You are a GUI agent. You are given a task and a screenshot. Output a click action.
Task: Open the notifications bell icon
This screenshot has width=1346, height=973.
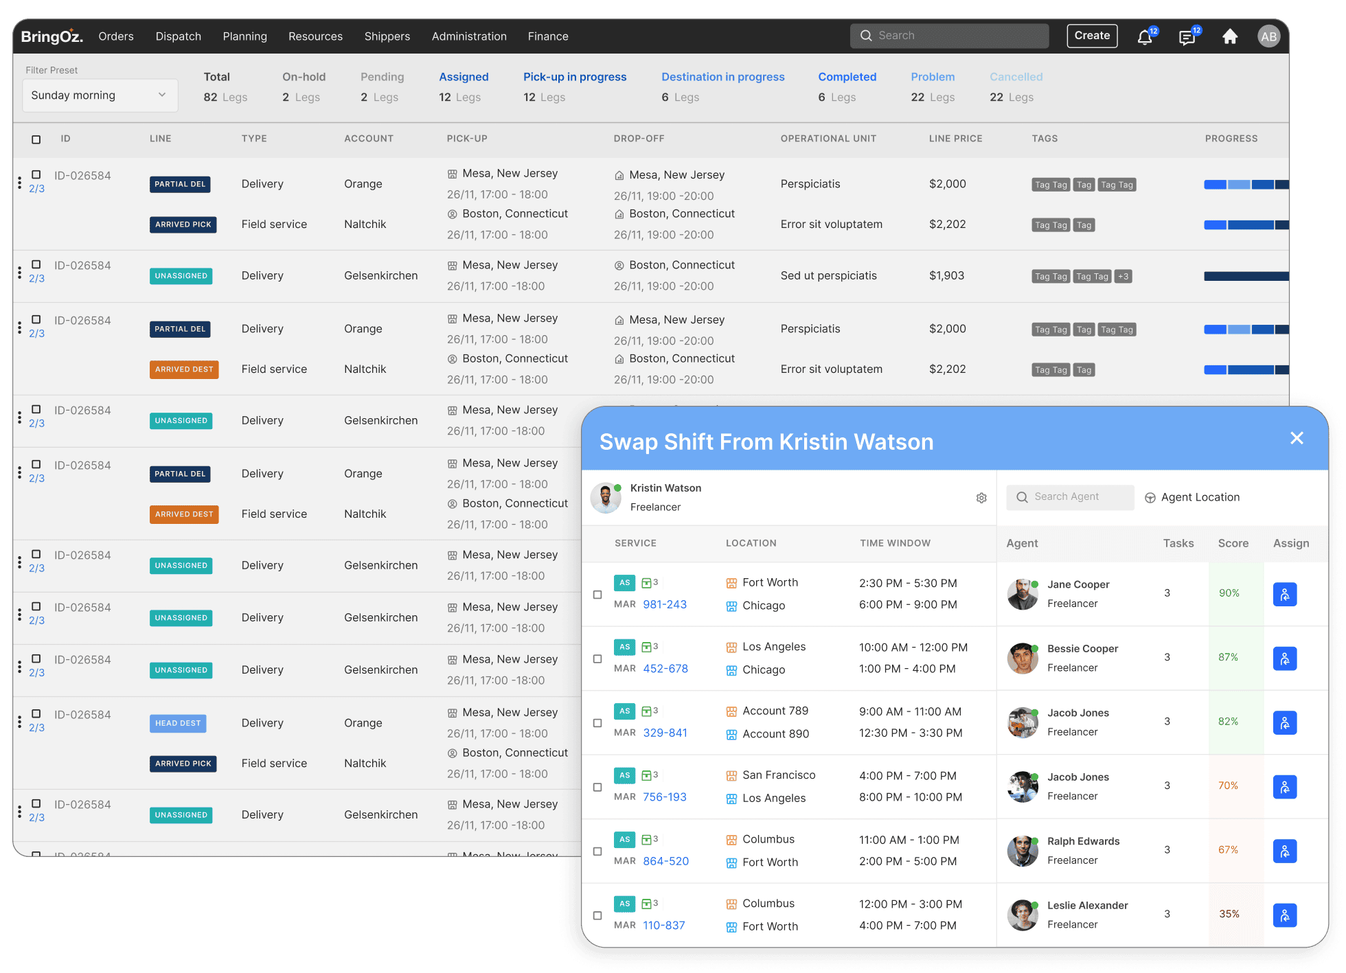click(1145, 37)
